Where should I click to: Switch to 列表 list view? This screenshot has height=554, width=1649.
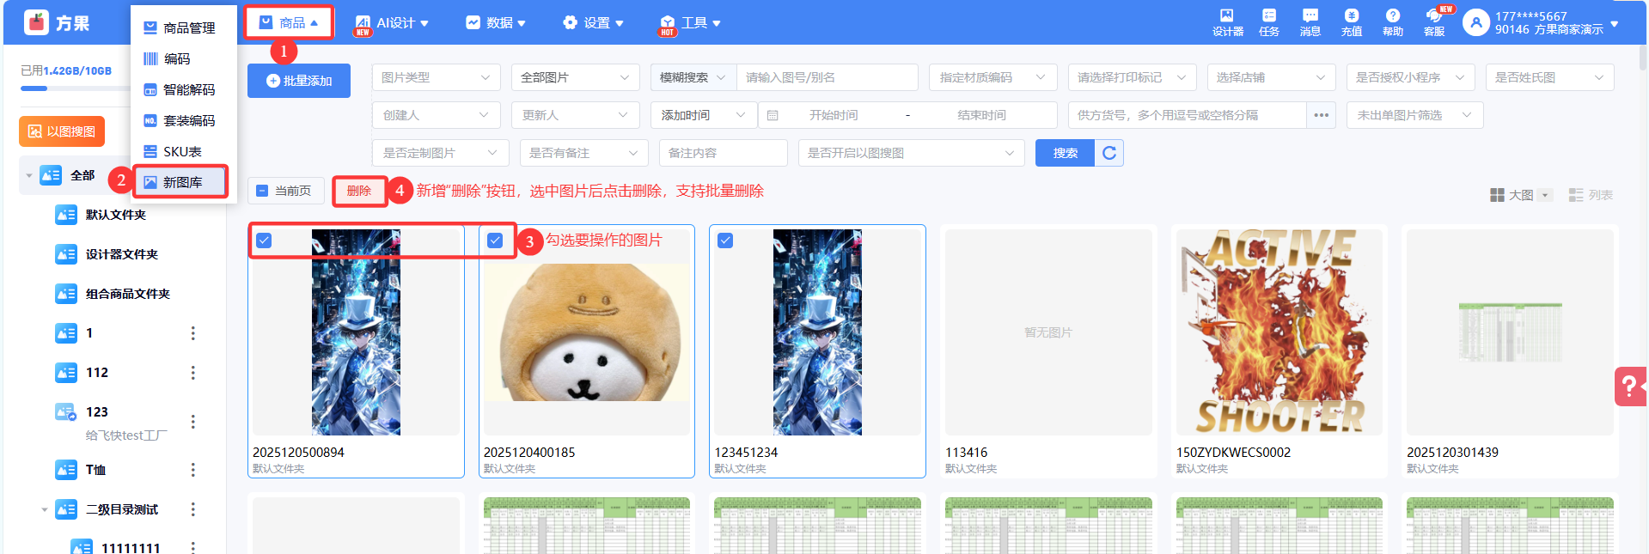(1591, 195)
